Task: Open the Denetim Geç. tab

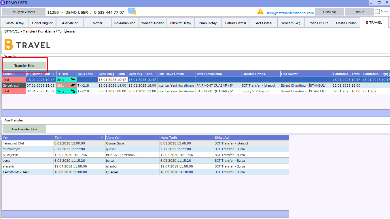Action: 291,23
